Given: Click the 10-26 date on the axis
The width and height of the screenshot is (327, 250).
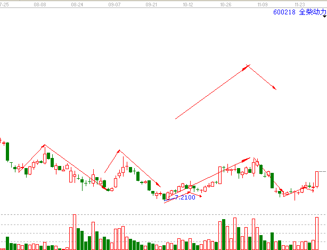Looking at the screenshot, I should (x=225, y=3).
